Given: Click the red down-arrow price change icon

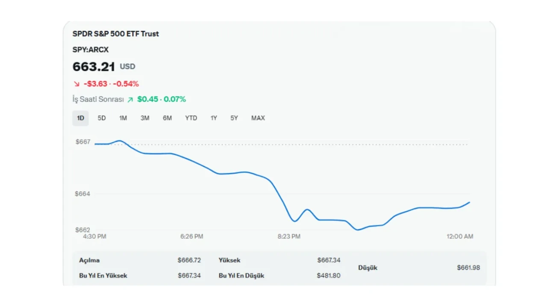Looking at the screenshot, I should [76, 84].
